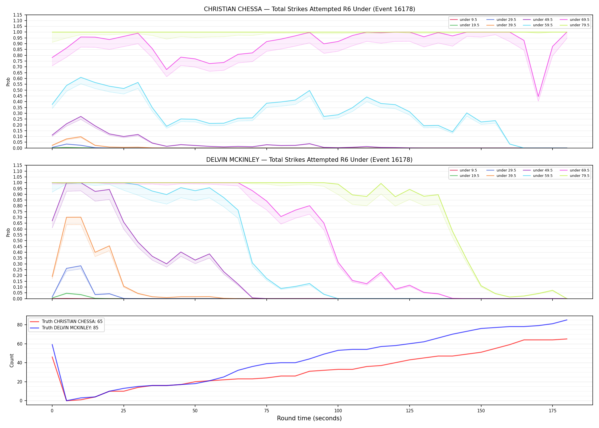Click the 0.00 tick on McKinley chart axis
599x428 pixels.
pyautogui.click(x=18, y=299)
